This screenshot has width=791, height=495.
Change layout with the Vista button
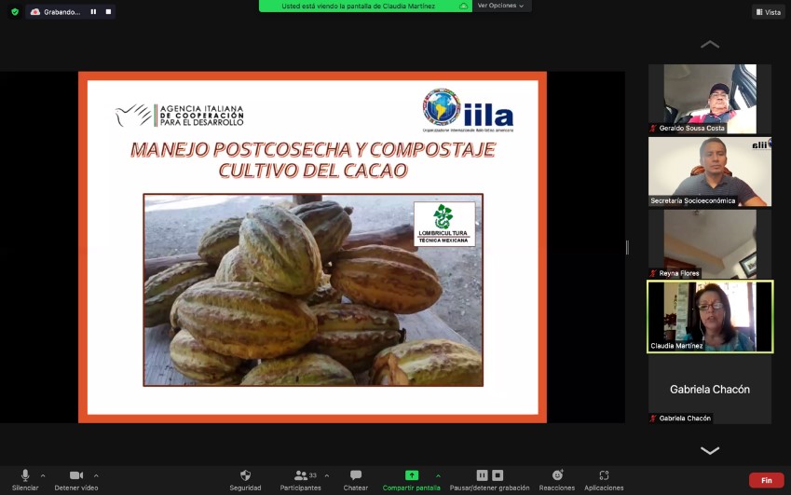coord(769,12)
